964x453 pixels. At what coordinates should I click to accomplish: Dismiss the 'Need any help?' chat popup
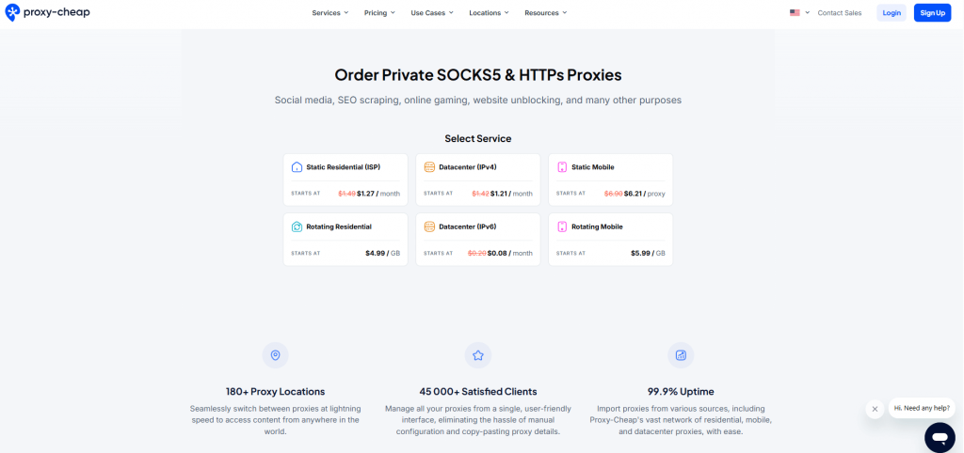click(875, 409)
